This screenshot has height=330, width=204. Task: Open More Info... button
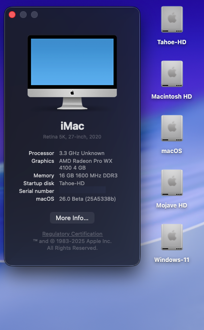pos(72,218)
